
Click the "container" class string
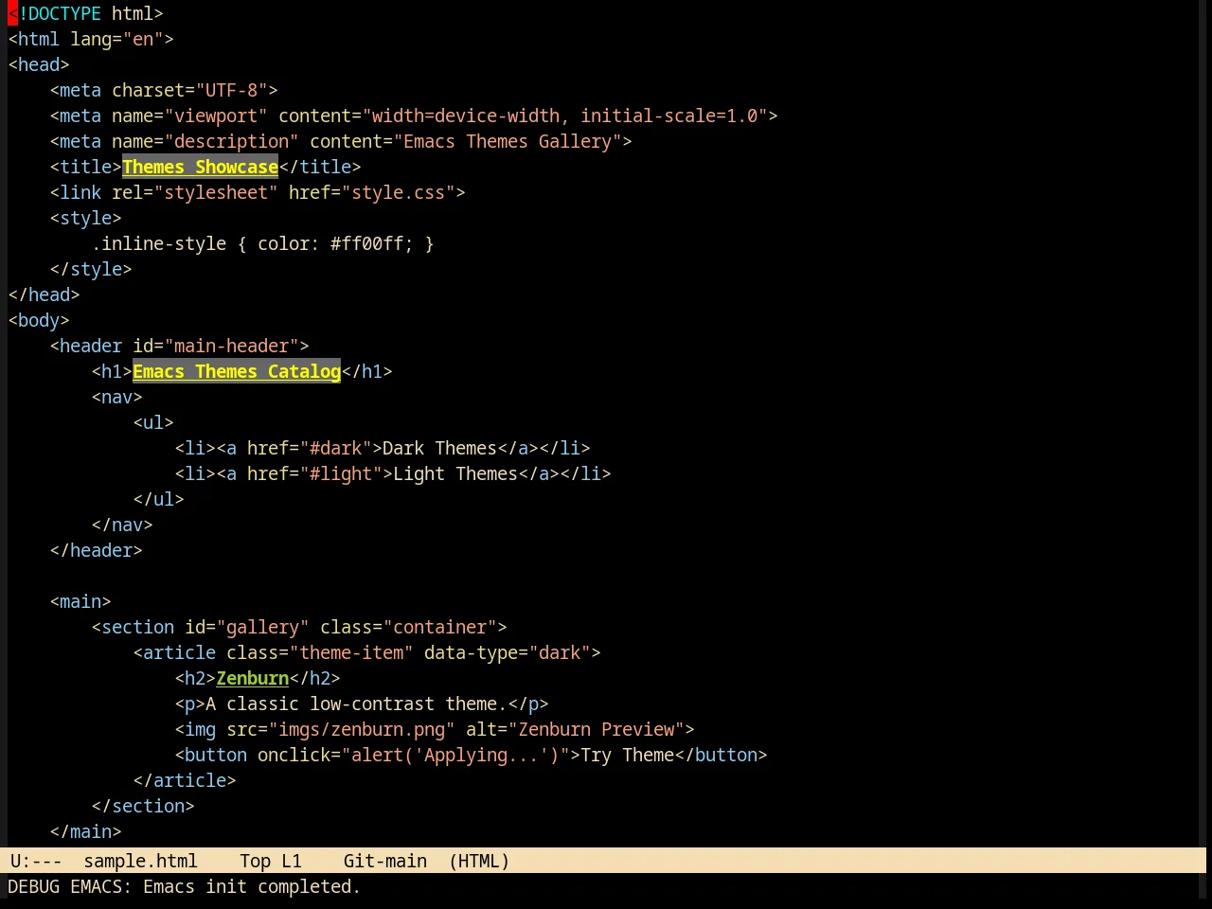point(439,627)
